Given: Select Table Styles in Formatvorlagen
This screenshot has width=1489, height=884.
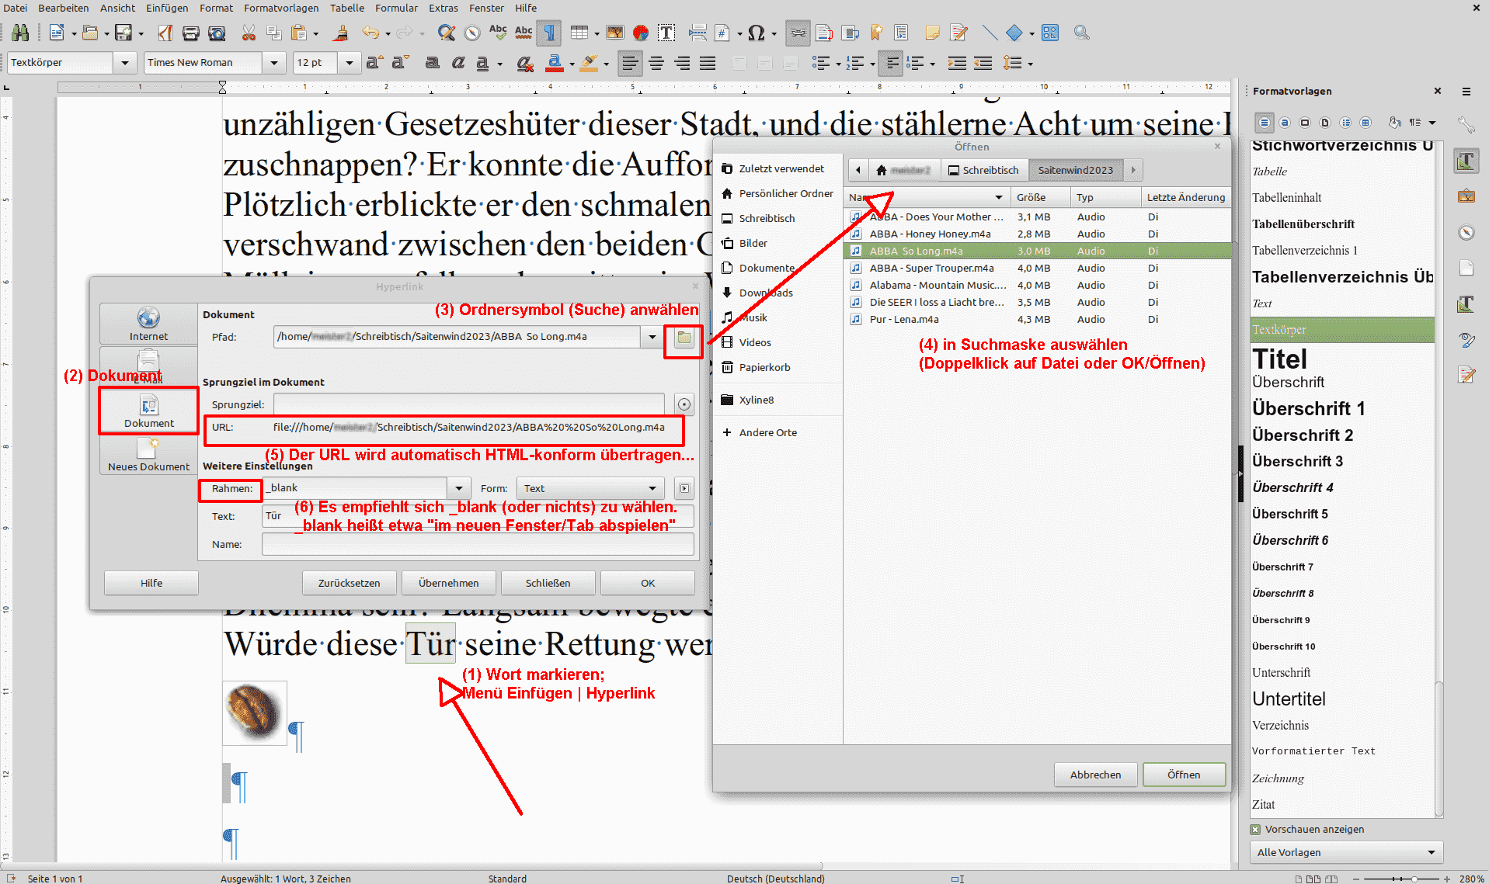Looking at the screenshot, I should coord(1365,123).
